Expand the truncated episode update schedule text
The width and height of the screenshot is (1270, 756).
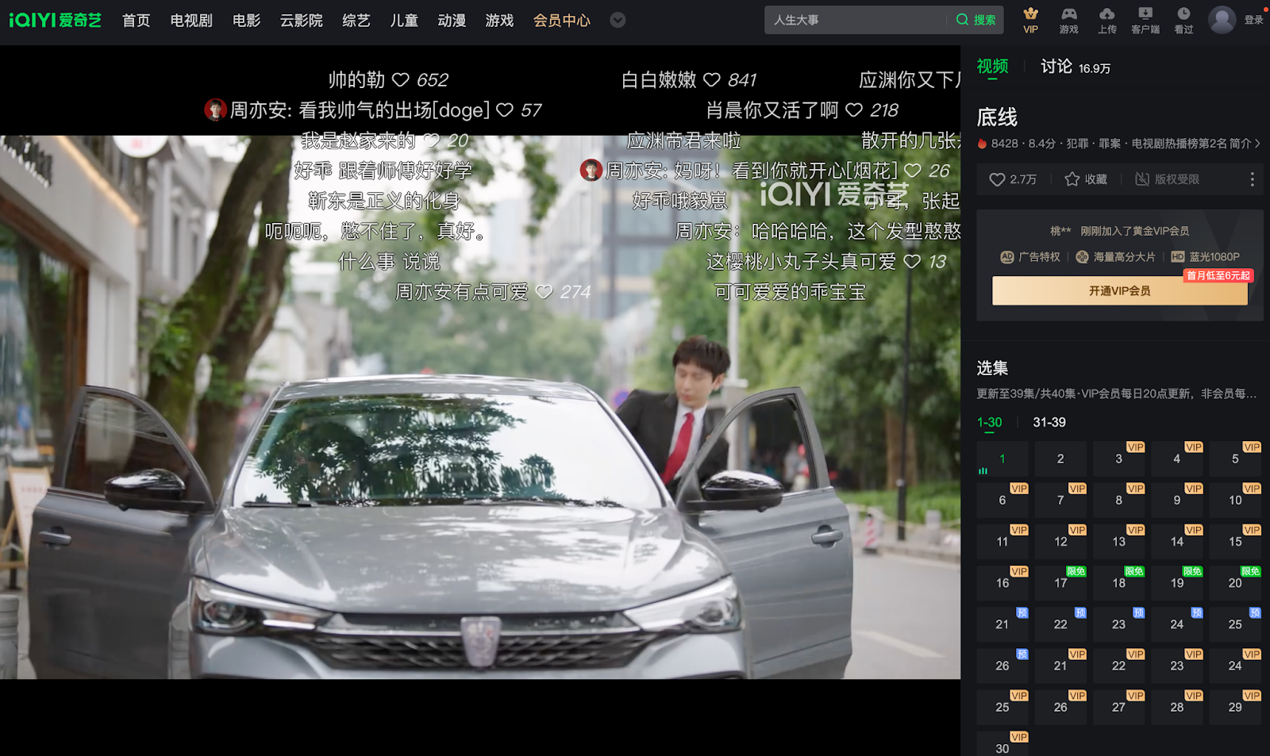click(x=1116, y=394)
